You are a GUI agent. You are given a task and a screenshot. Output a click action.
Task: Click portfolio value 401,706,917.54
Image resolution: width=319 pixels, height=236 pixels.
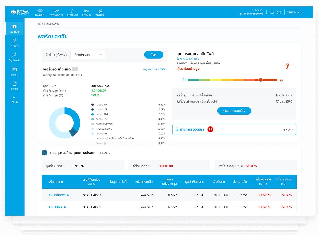(100, 86)
